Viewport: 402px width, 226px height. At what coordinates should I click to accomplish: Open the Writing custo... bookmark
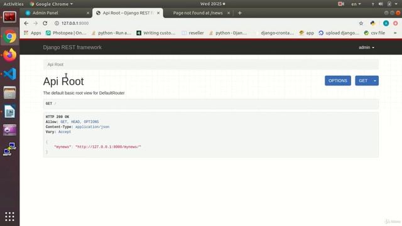(156, 33)
